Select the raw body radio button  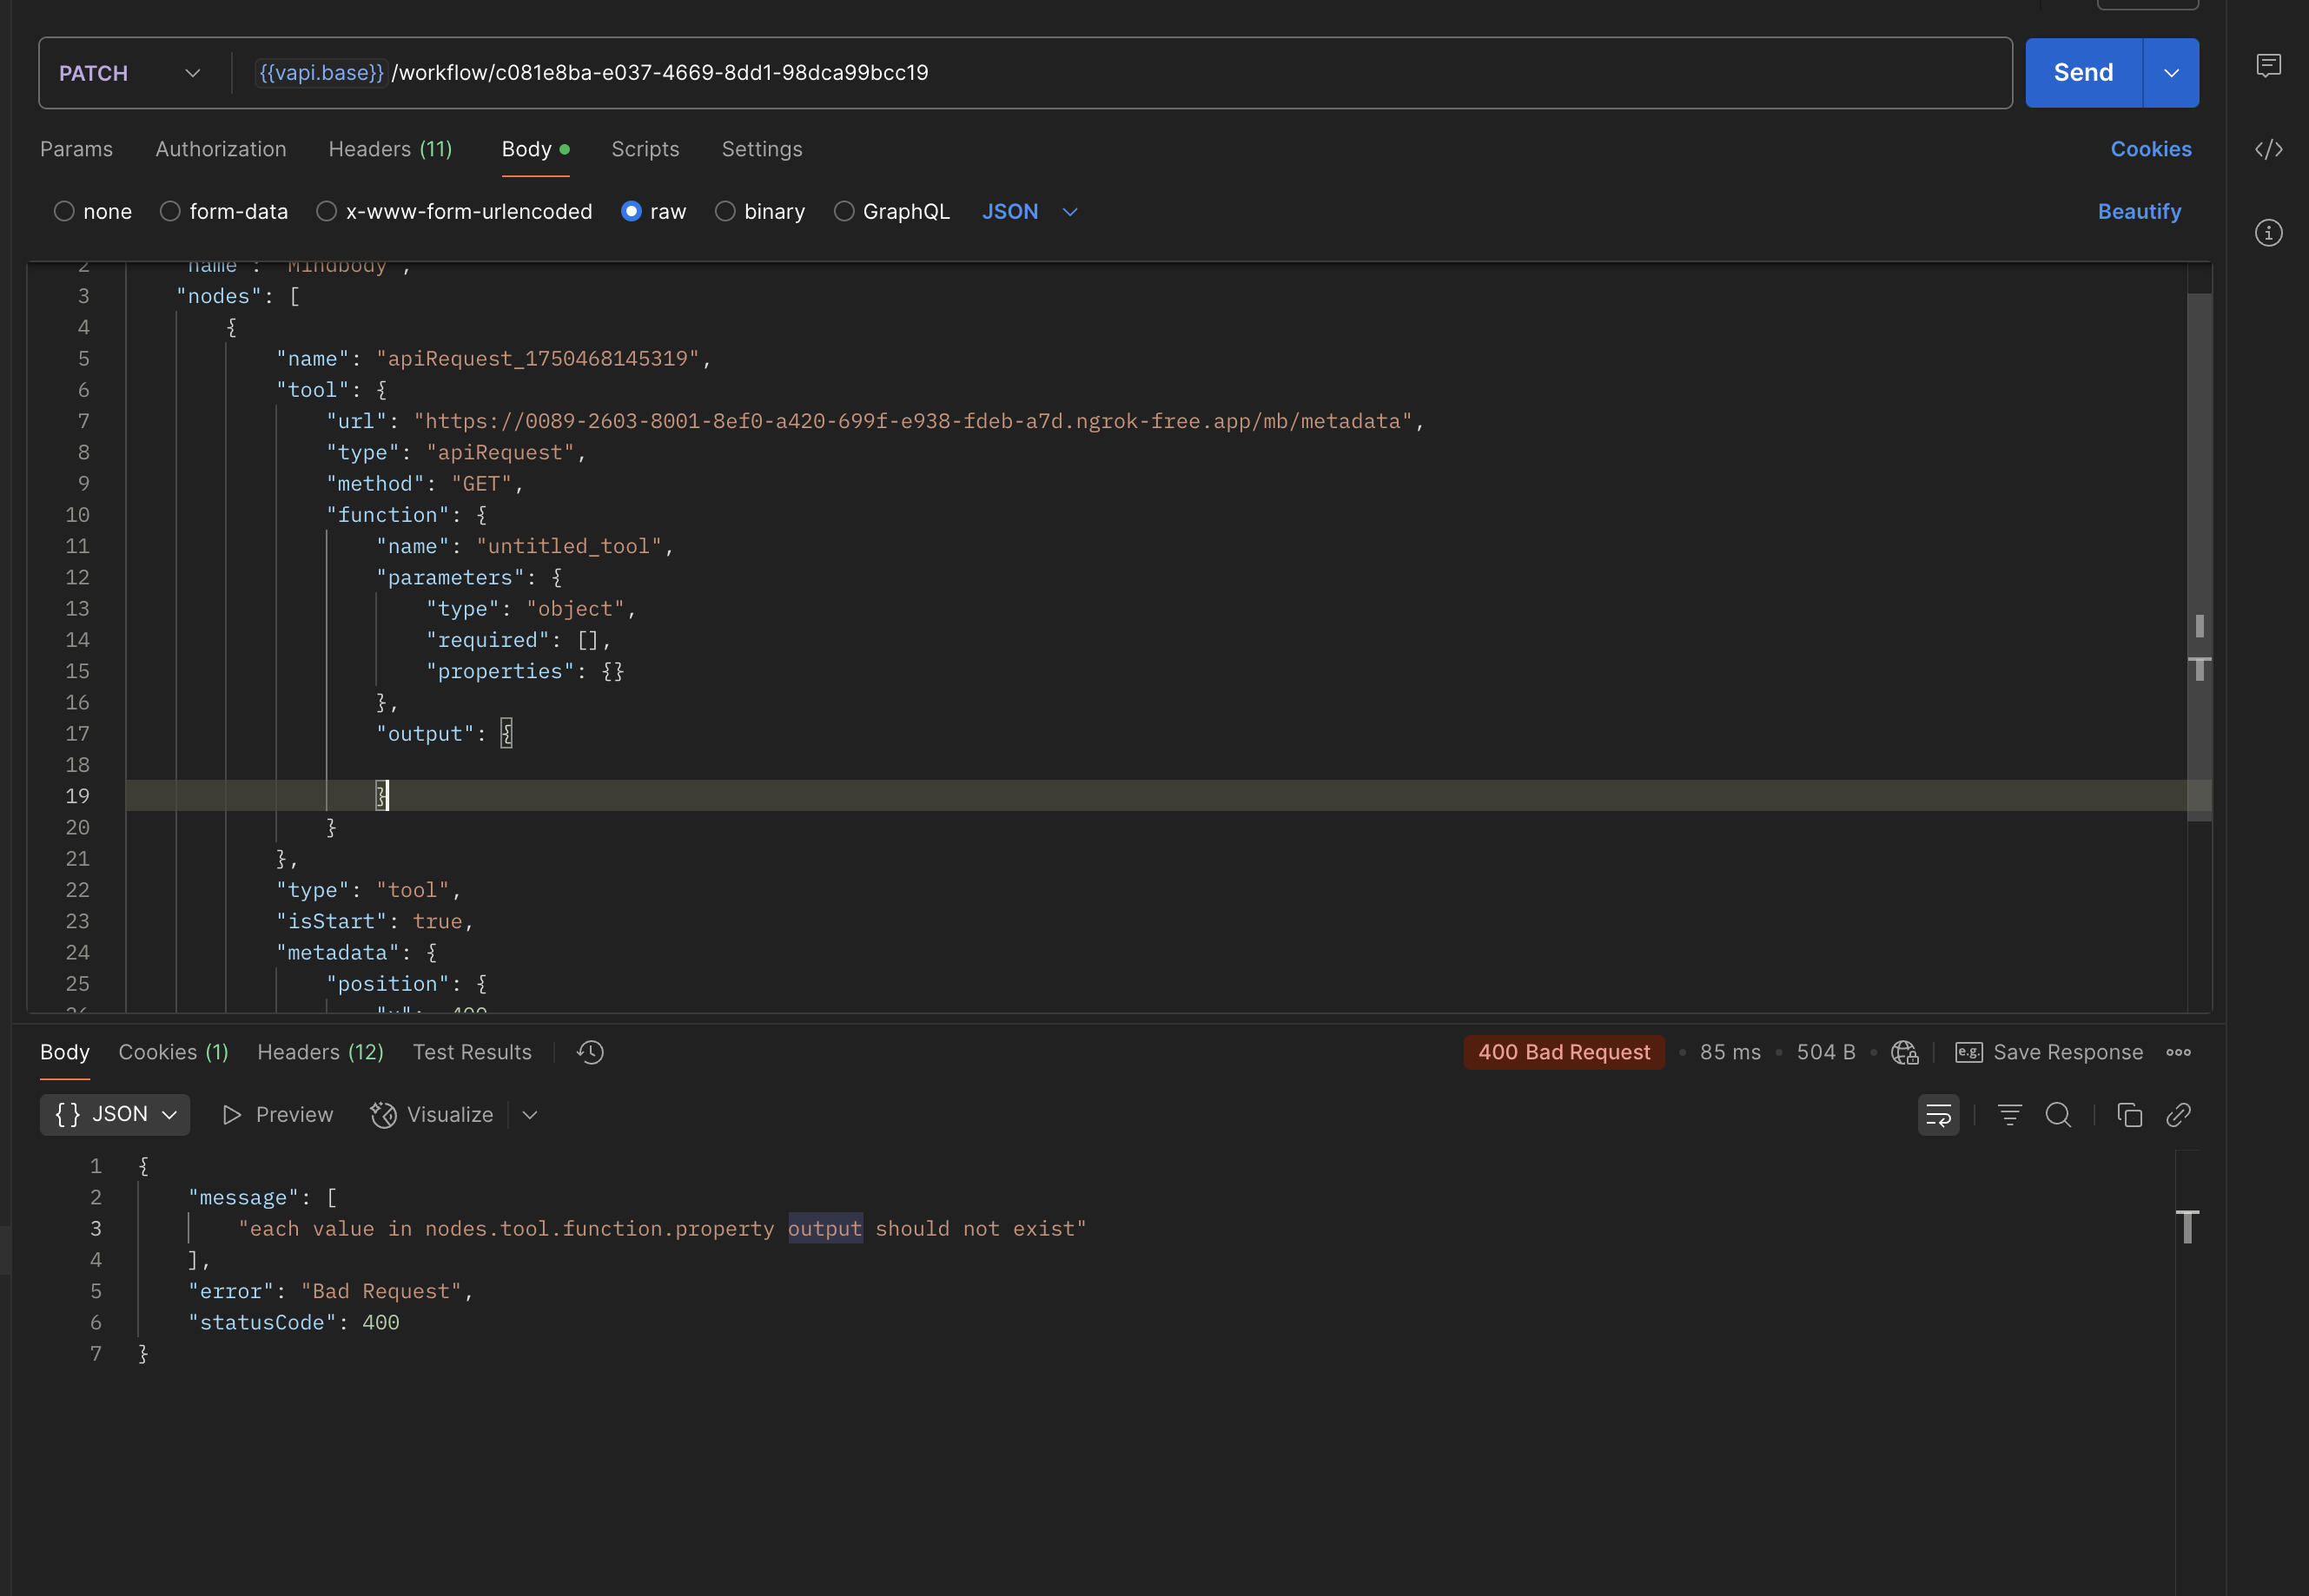point(632,211)
